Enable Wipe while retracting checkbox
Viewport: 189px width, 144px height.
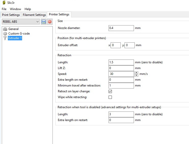[110, 97]
